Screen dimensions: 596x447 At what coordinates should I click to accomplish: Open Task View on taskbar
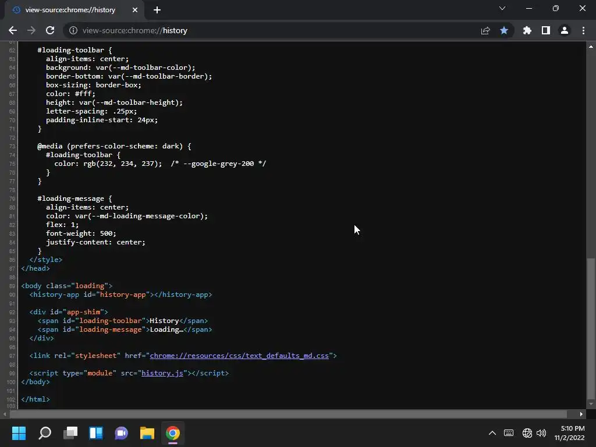click(x=70, y=433)
